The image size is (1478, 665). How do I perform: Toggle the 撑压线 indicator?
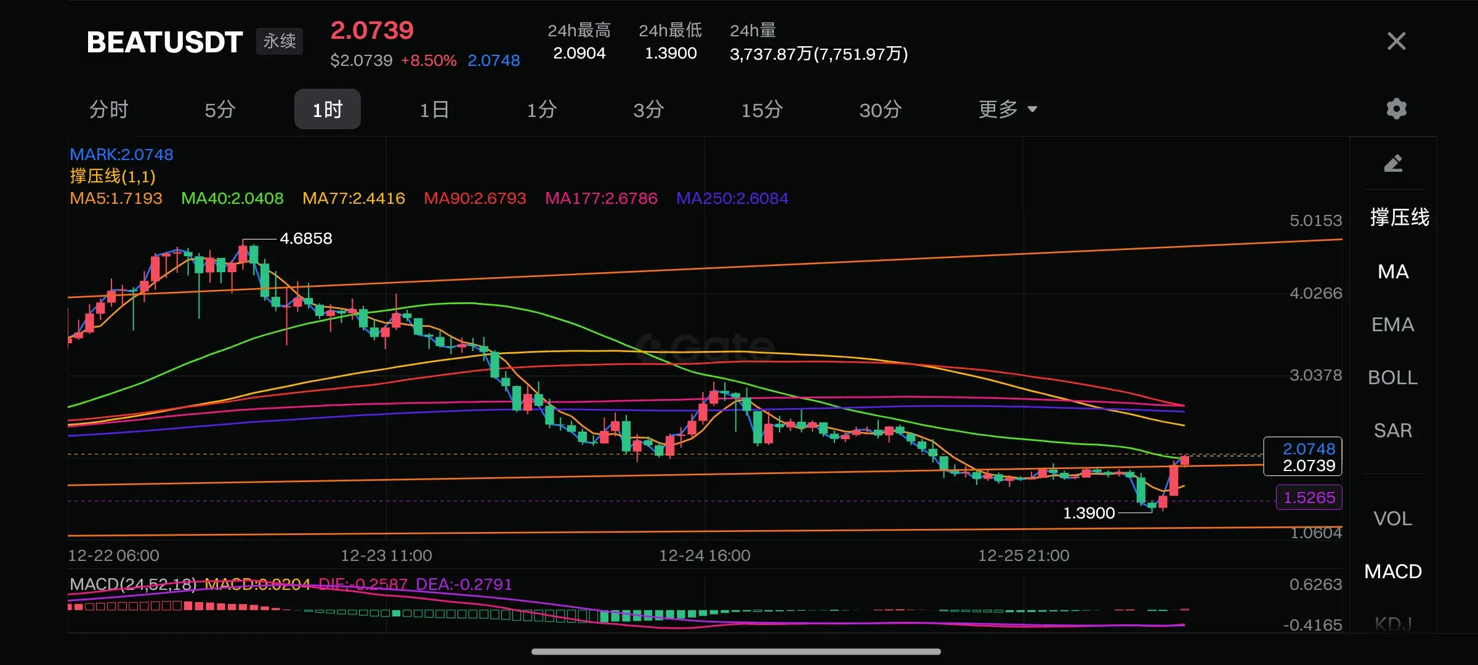(1399, 217)
